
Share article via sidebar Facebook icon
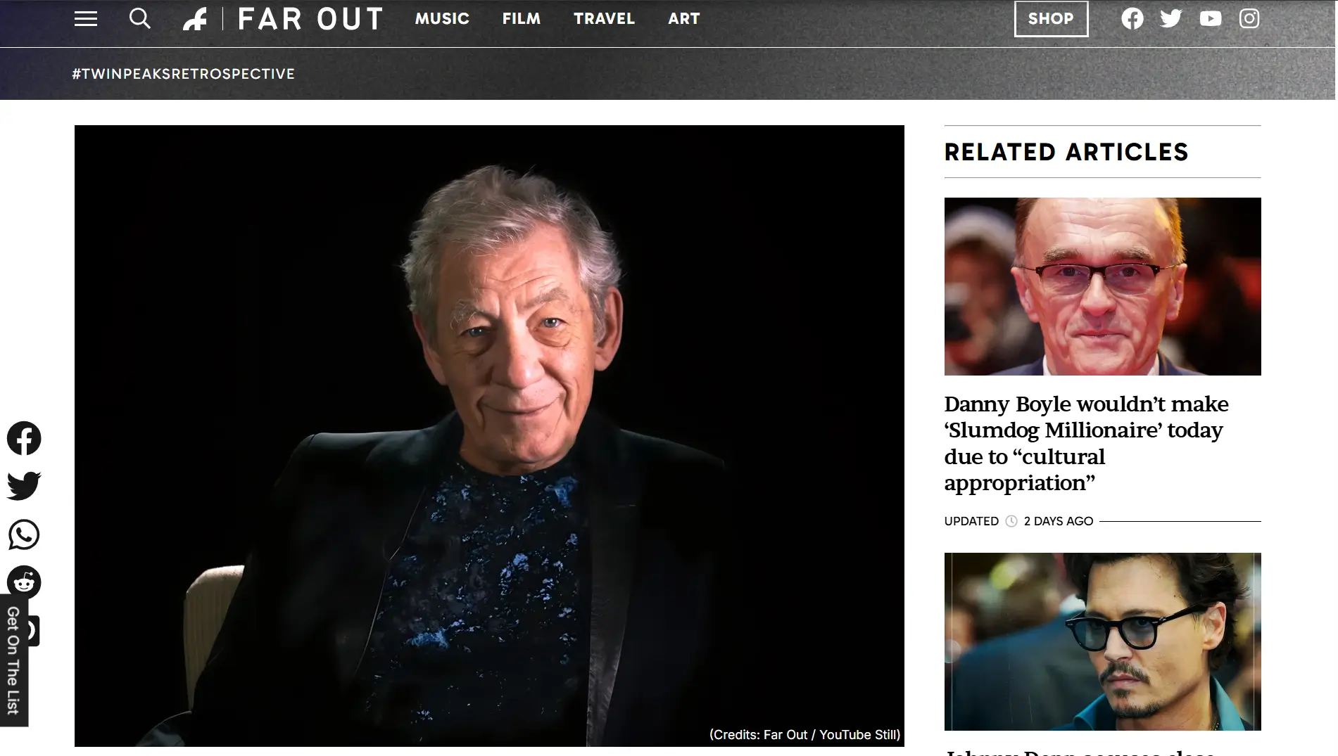24,438
